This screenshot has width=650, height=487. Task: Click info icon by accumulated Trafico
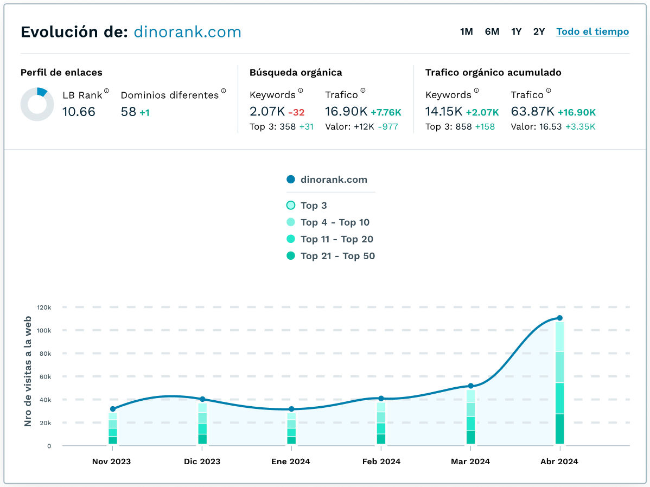(549, 91)
